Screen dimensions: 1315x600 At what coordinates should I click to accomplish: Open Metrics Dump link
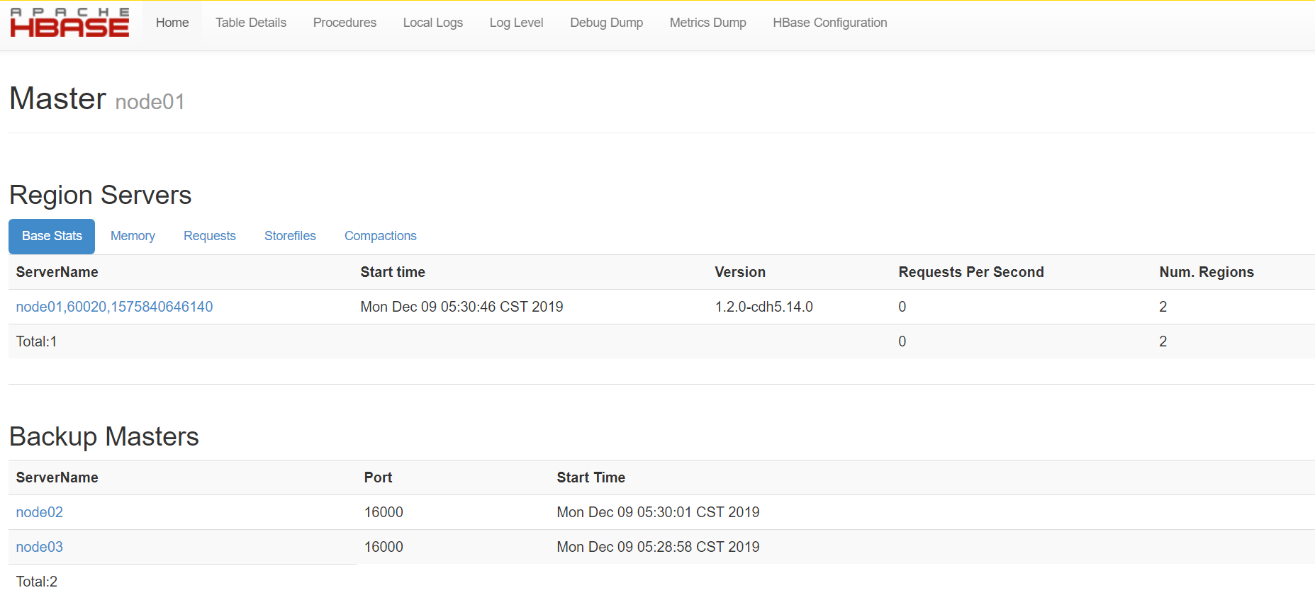[x=707, y=23]
